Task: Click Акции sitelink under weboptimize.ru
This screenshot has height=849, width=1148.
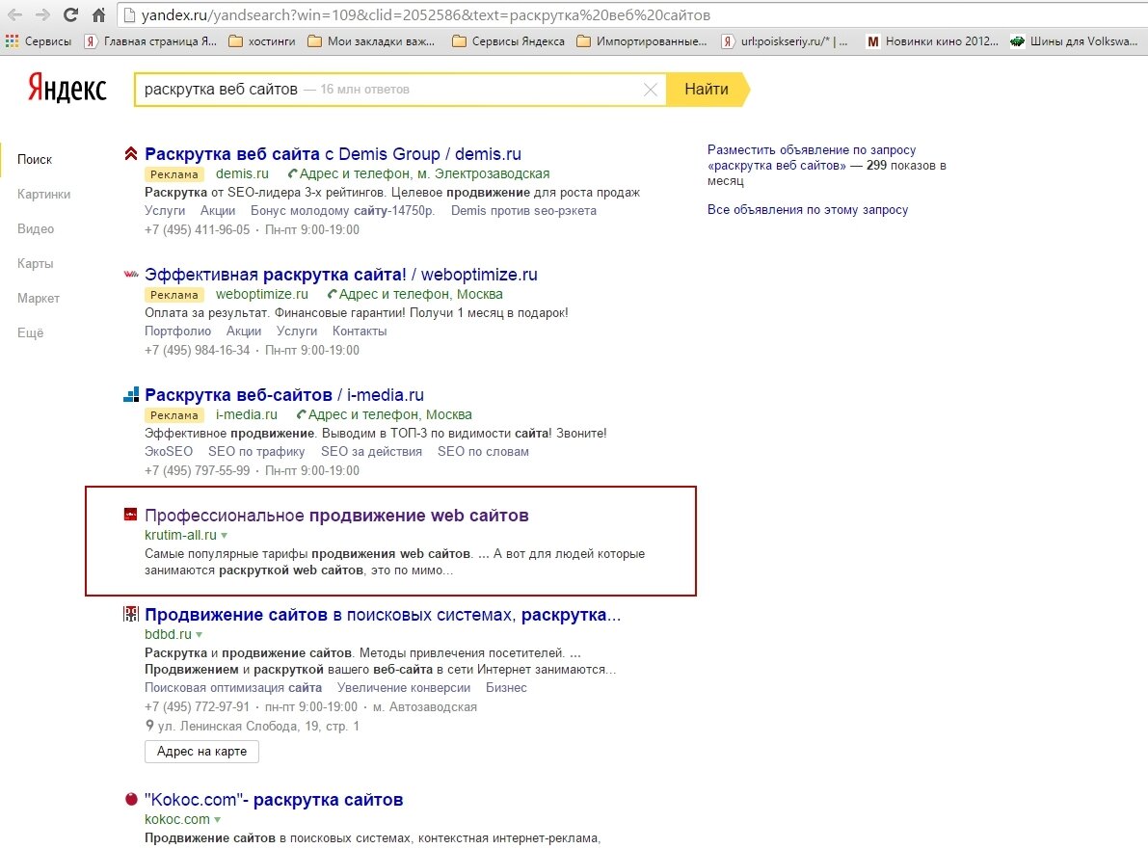Action: (x=244, y=331)
